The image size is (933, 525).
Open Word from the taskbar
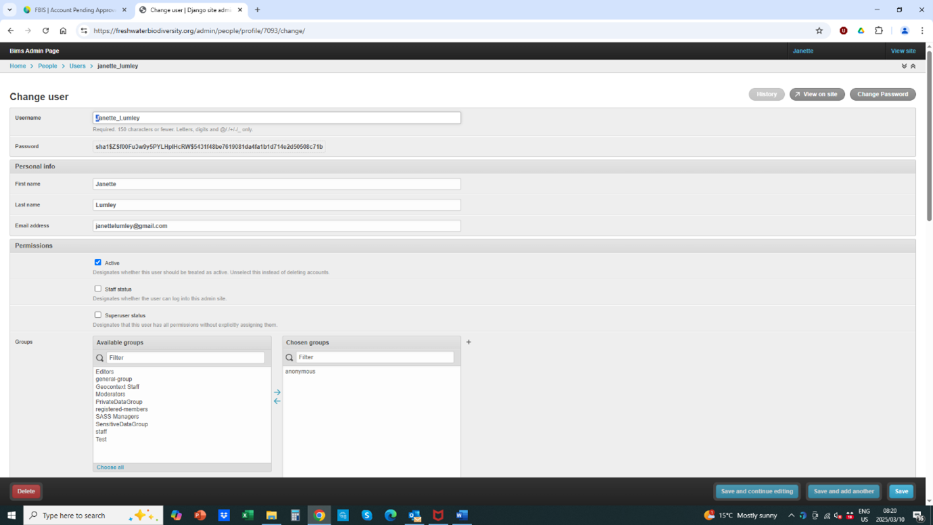point(462,516)
